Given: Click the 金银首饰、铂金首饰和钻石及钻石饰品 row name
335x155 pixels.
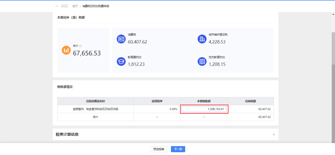Looking at the screenshot, I should tap(95, 109).
